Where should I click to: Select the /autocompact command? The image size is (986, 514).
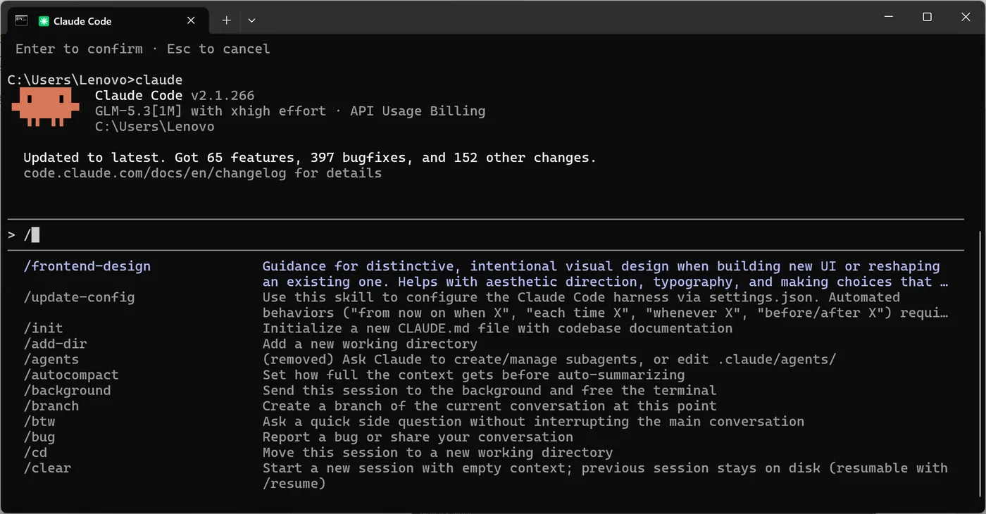click(71, 375)
